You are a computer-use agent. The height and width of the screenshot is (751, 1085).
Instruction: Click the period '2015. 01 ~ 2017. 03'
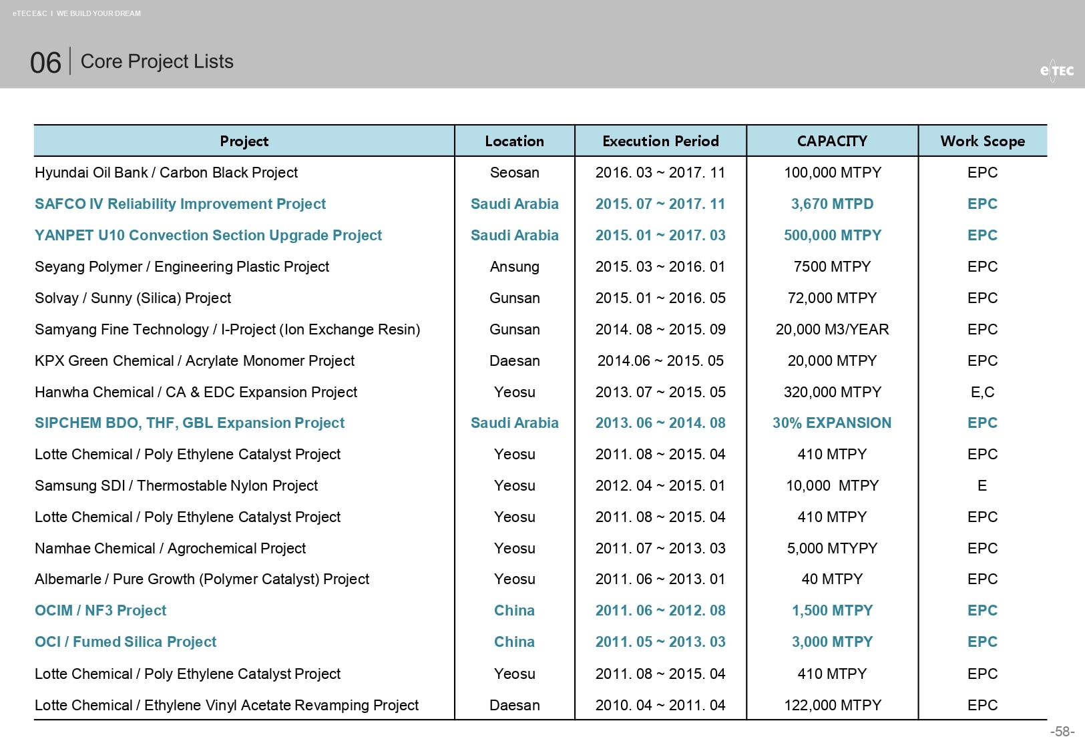[660, 235]
